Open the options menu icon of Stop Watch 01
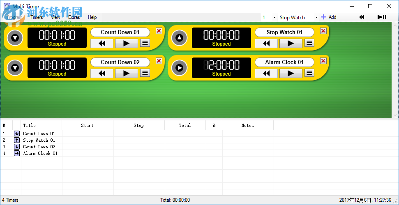Viewport: 399px width, 205px height. tap(309, 43)
